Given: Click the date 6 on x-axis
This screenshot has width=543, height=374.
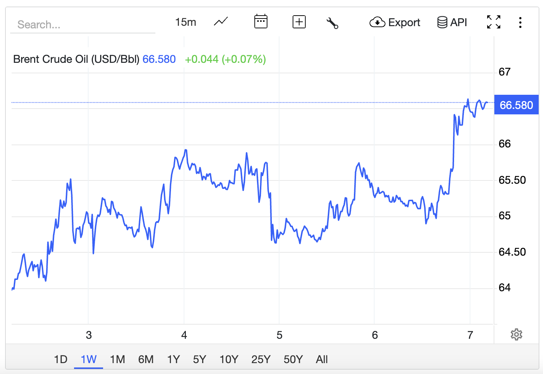Looking at the screenshot, I should click(375, 335).
